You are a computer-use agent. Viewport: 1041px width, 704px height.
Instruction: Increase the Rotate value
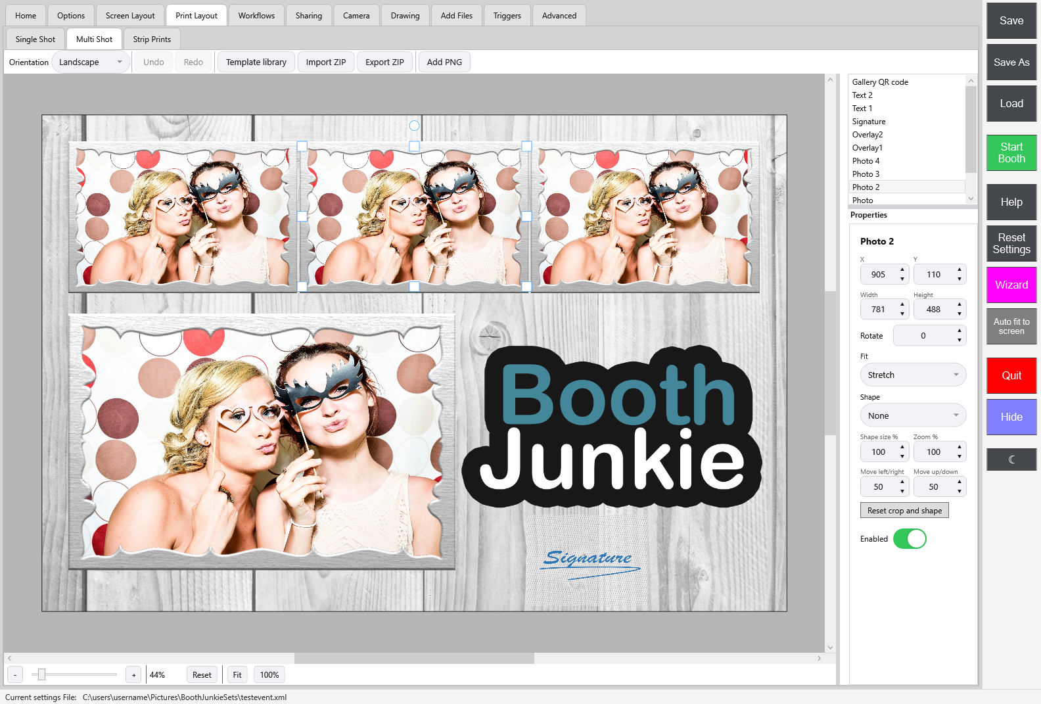pos(960,331)
